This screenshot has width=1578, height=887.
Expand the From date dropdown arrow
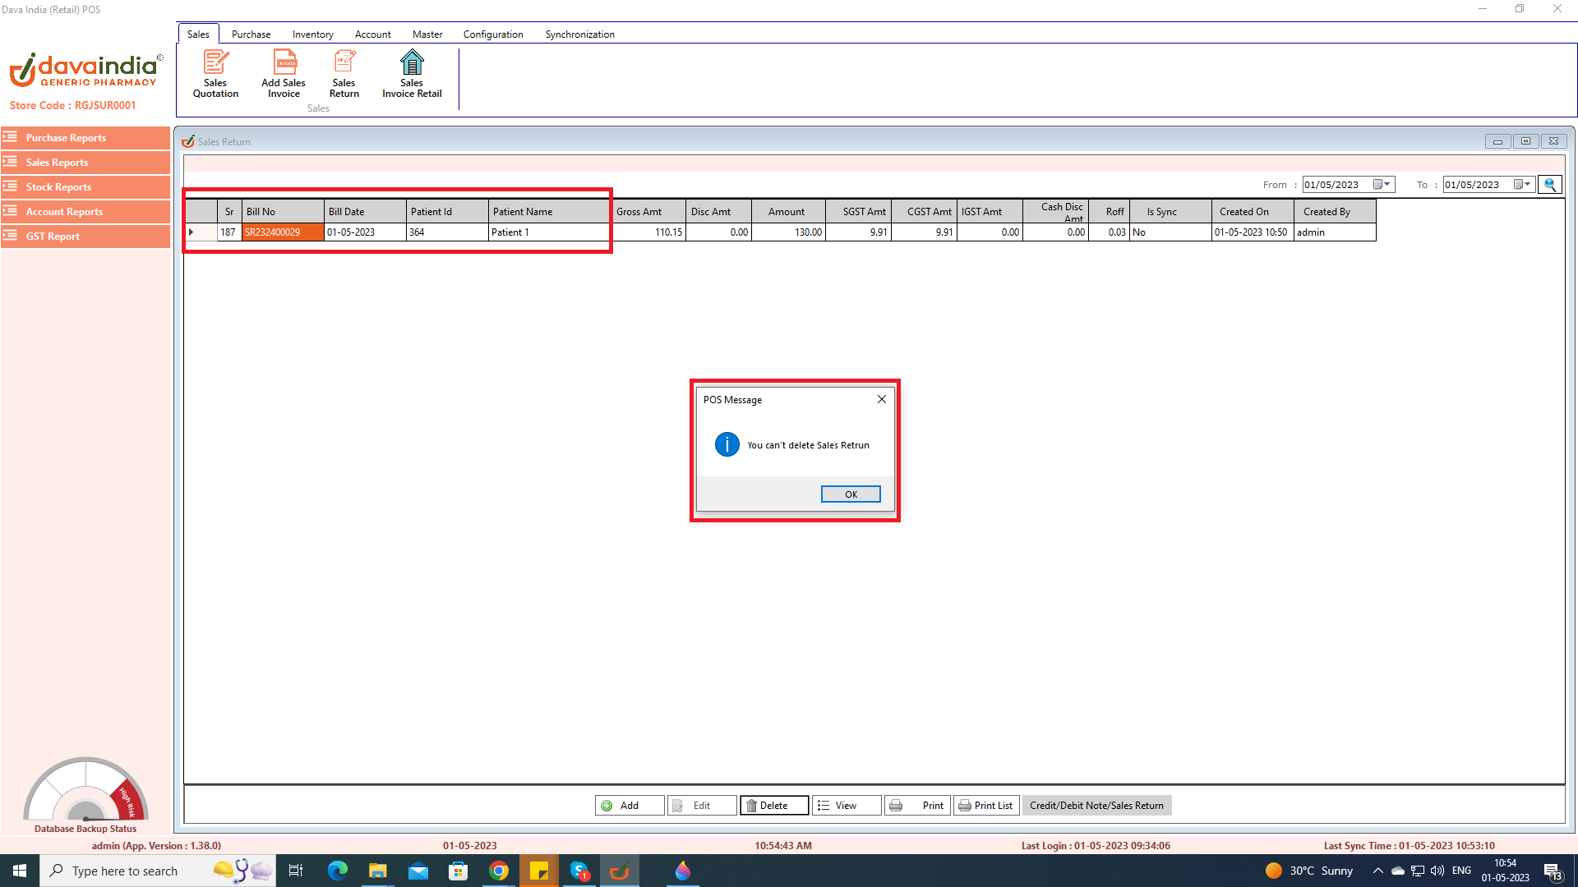coord(1387,185)
